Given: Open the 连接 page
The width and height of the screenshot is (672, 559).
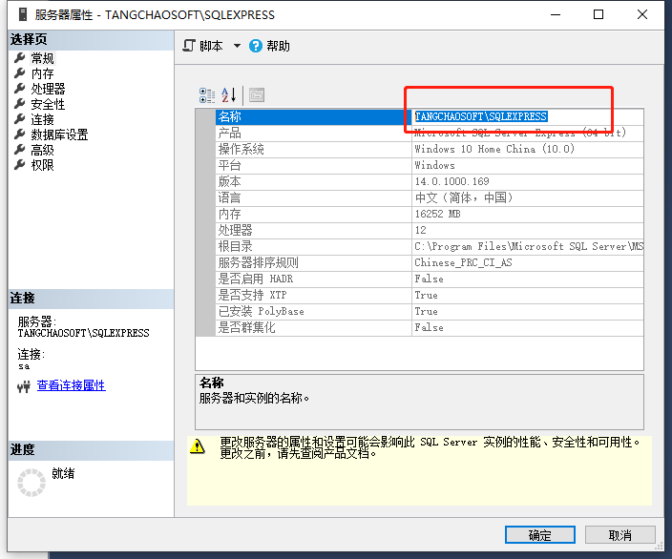Looking at the screenshot, I should 42,119.
